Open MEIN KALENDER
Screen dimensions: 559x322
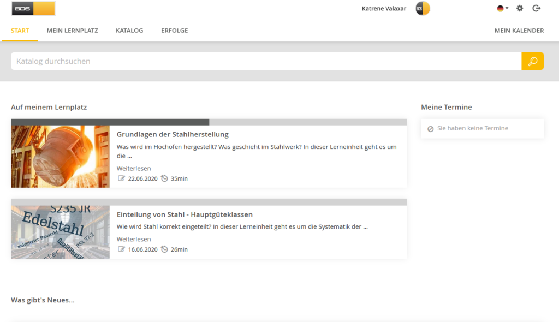point(519,31)
